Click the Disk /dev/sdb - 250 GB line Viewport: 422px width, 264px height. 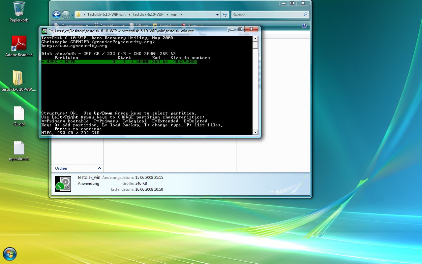coord(108,54)
